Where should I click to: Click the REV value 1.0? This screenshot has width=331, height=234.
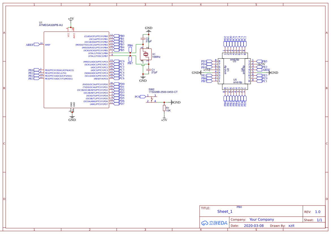(x=318, y=212)
